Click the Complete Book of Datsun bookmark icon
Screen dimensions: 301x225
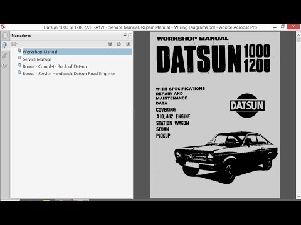(x=19, y=65)
